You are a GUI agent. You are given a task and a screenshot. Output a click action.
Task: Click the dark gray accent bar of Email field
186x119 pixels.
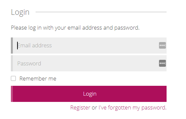coord(12,45)
